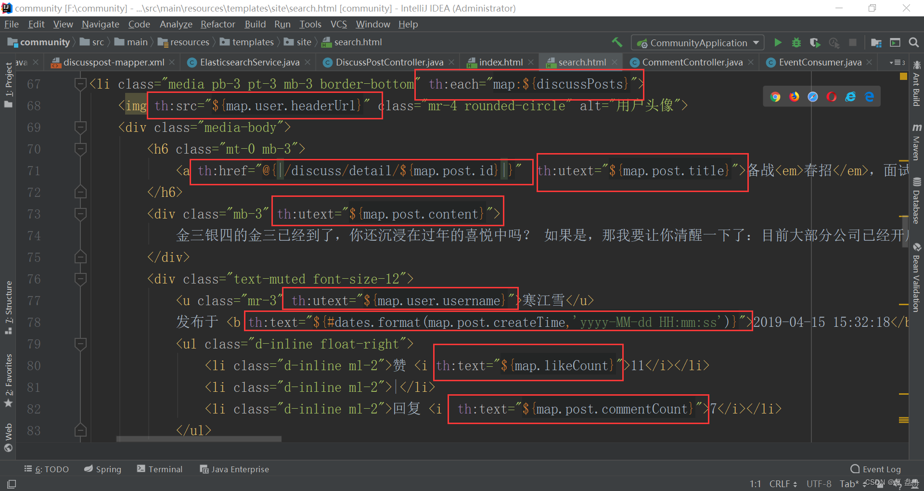Switch to the DiscussPostController.java tab

click(389, 63)
